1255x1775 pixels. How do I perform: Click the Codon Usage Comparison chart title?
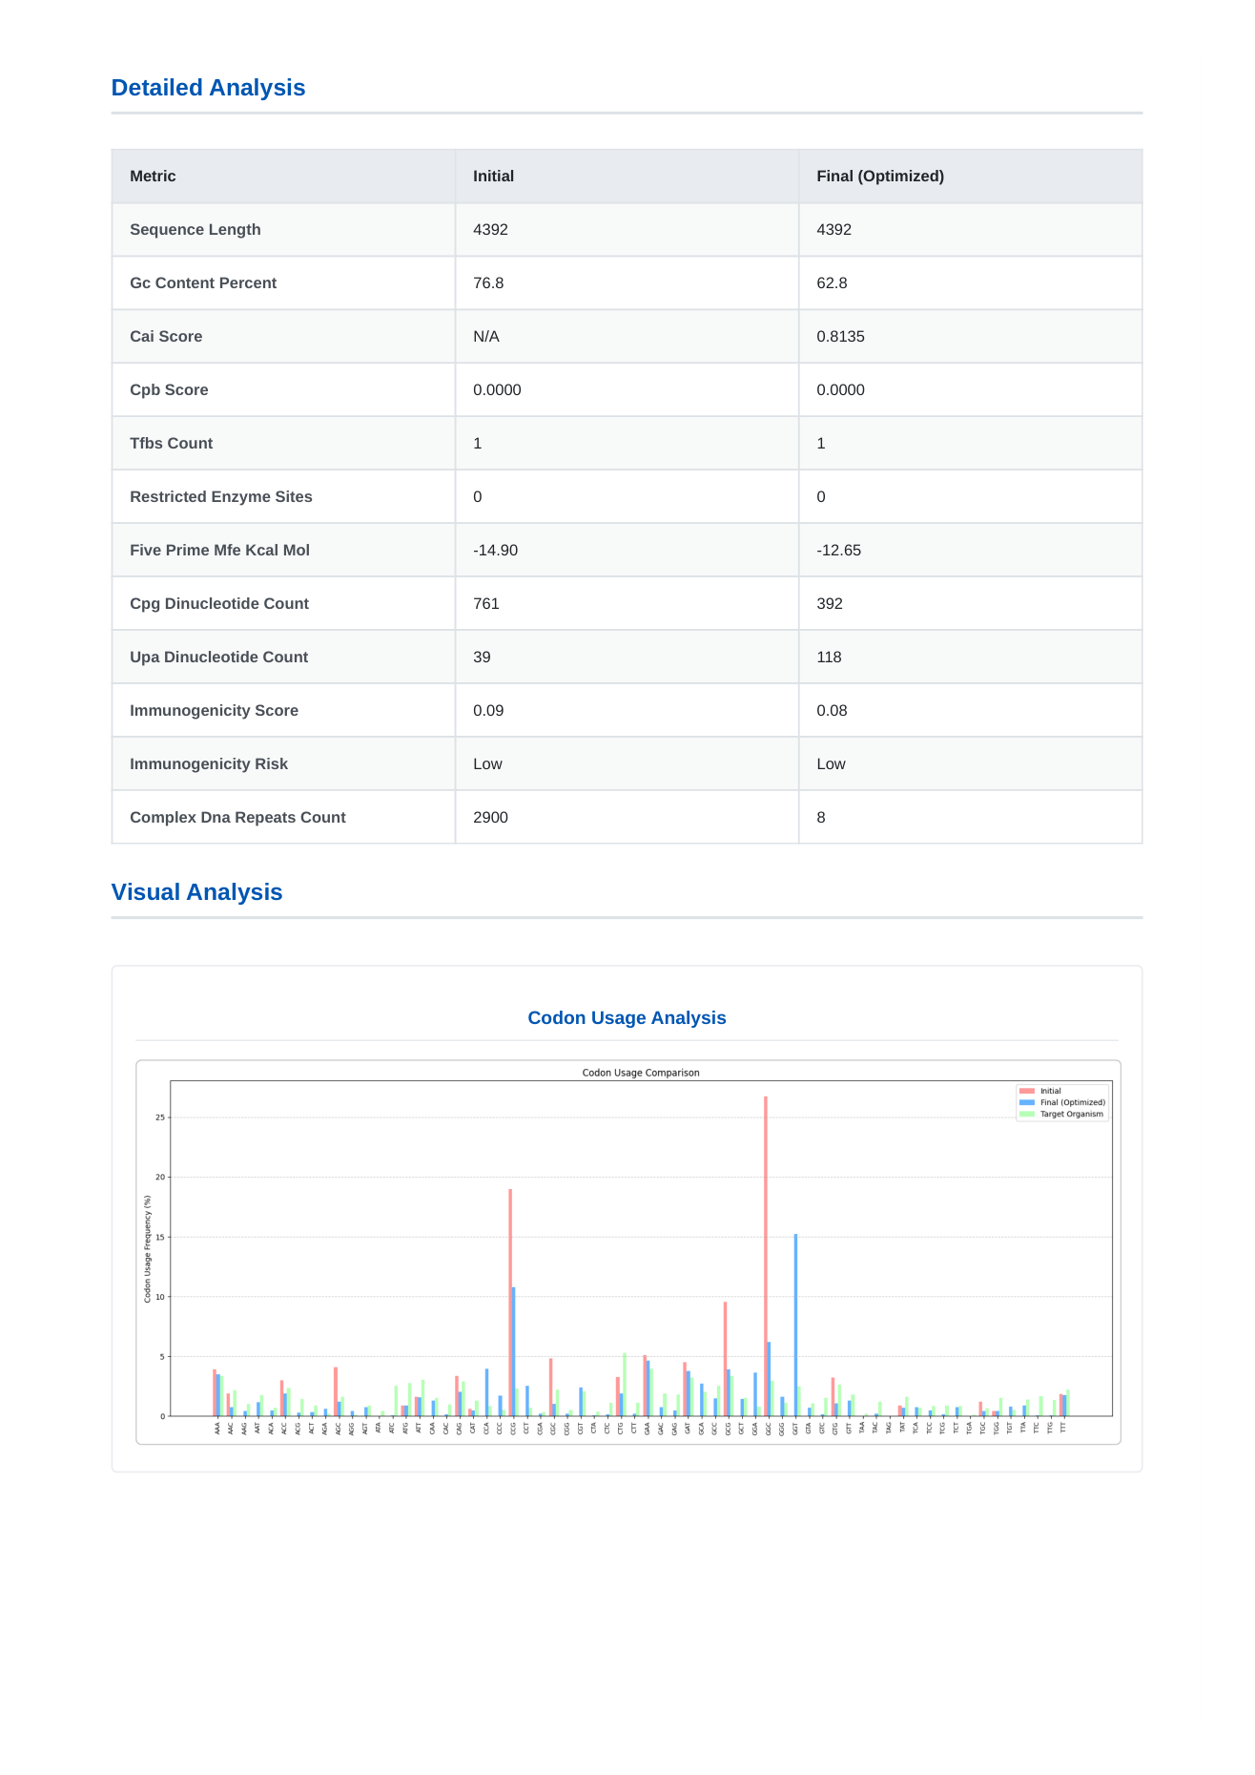[641, 1073]
